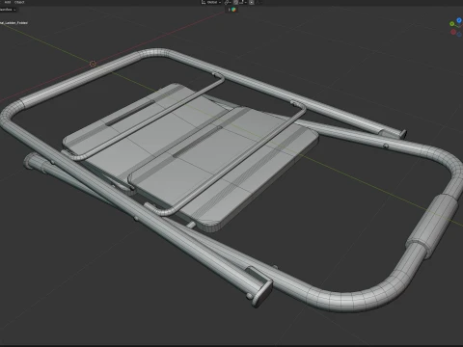Open the Object menu in the header
The width and height of the screenshot is (463, 347).
[19, 2]
